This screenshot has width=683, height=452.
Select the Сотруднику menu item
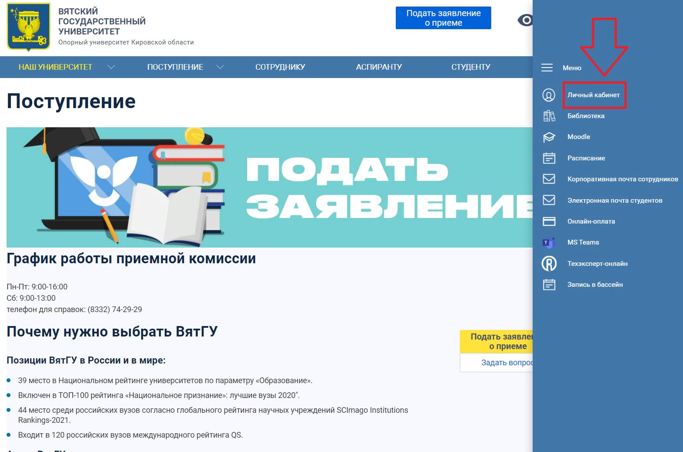(280, 67)
